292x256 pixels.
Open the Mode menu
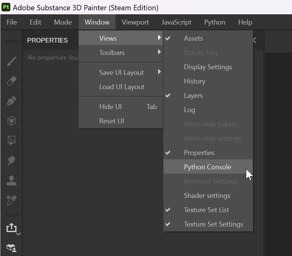(x=63, y=22)
